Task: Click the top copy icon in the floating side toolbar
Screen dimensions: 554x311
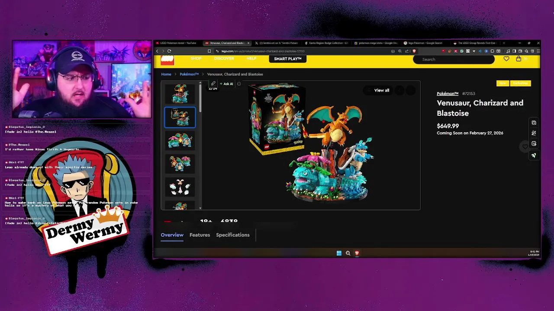Action: [534, 123]
